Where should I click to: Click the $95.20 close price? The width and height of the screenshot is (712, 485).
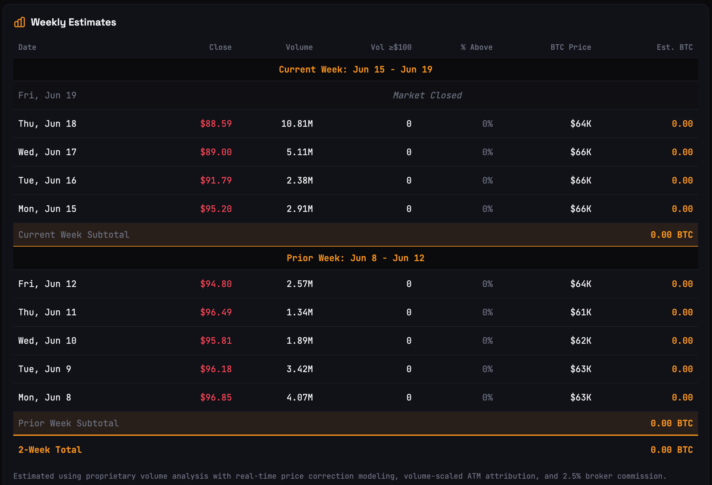point(216,209)
